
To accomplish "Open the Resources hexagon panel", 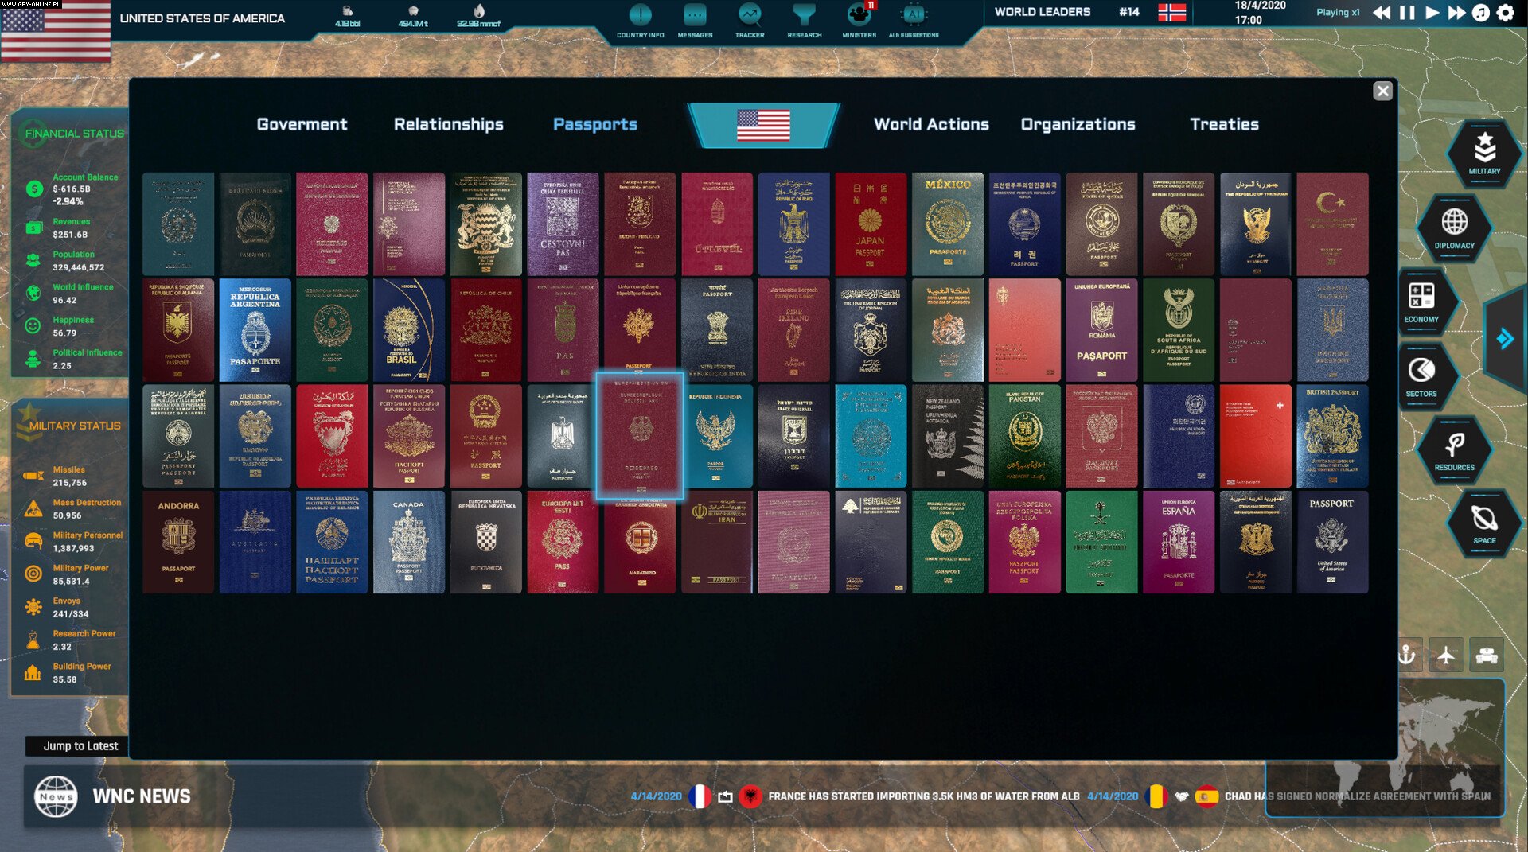I will pyautogui.click(x=1453, y=449).
